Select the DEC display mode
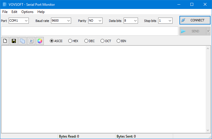212x139 pixels. pyautogui.click(x=89, y=41)
